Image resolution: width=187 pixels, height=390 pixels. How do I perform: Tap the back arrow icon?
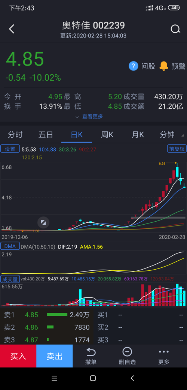(x=12, y=29)
